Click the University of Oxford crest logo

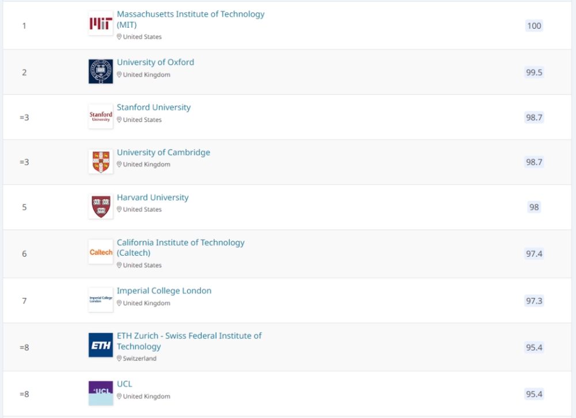click(x=101, y=71)
